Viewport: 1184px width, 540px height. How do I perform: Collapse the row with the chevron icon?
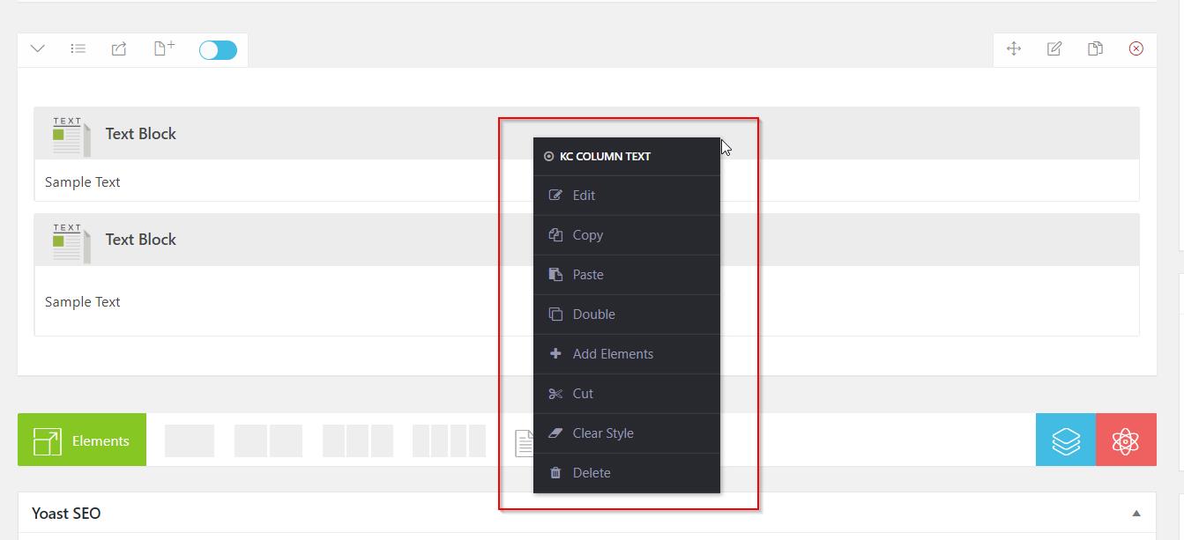[38, 48]
